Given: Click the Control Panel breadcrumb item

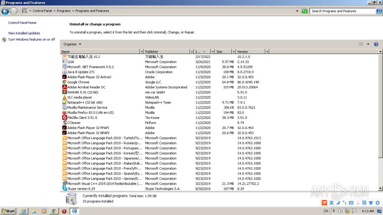Looking at the screenshot, I should pos(42,11).
